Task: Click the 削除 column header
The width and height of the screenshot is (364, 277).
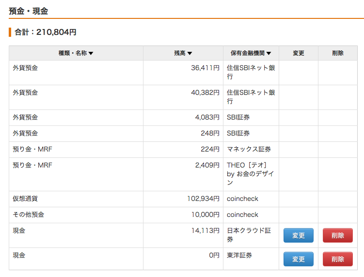Action: point(337,53)
